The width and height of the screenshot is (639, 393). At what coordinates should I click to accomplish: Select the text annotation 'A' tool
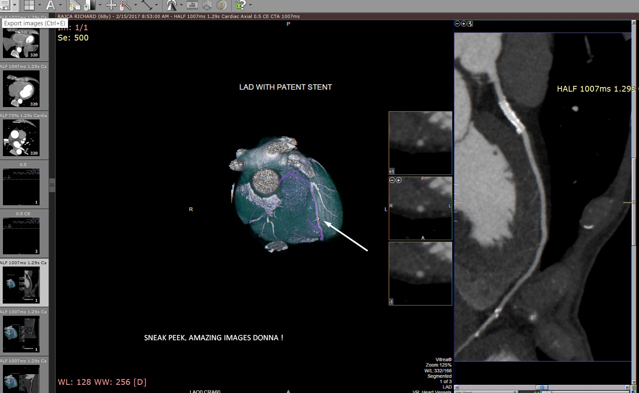[50, 5]
